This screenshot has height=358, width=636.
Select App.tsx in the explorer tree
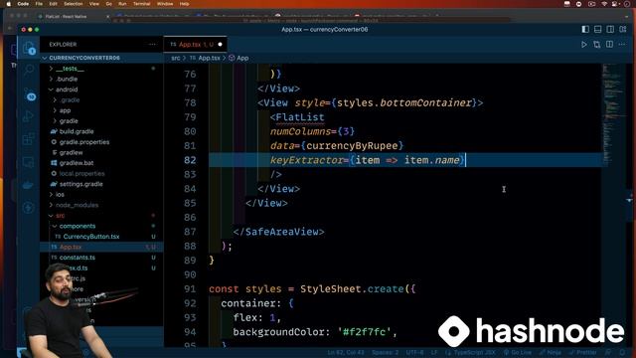click(71, 247)
